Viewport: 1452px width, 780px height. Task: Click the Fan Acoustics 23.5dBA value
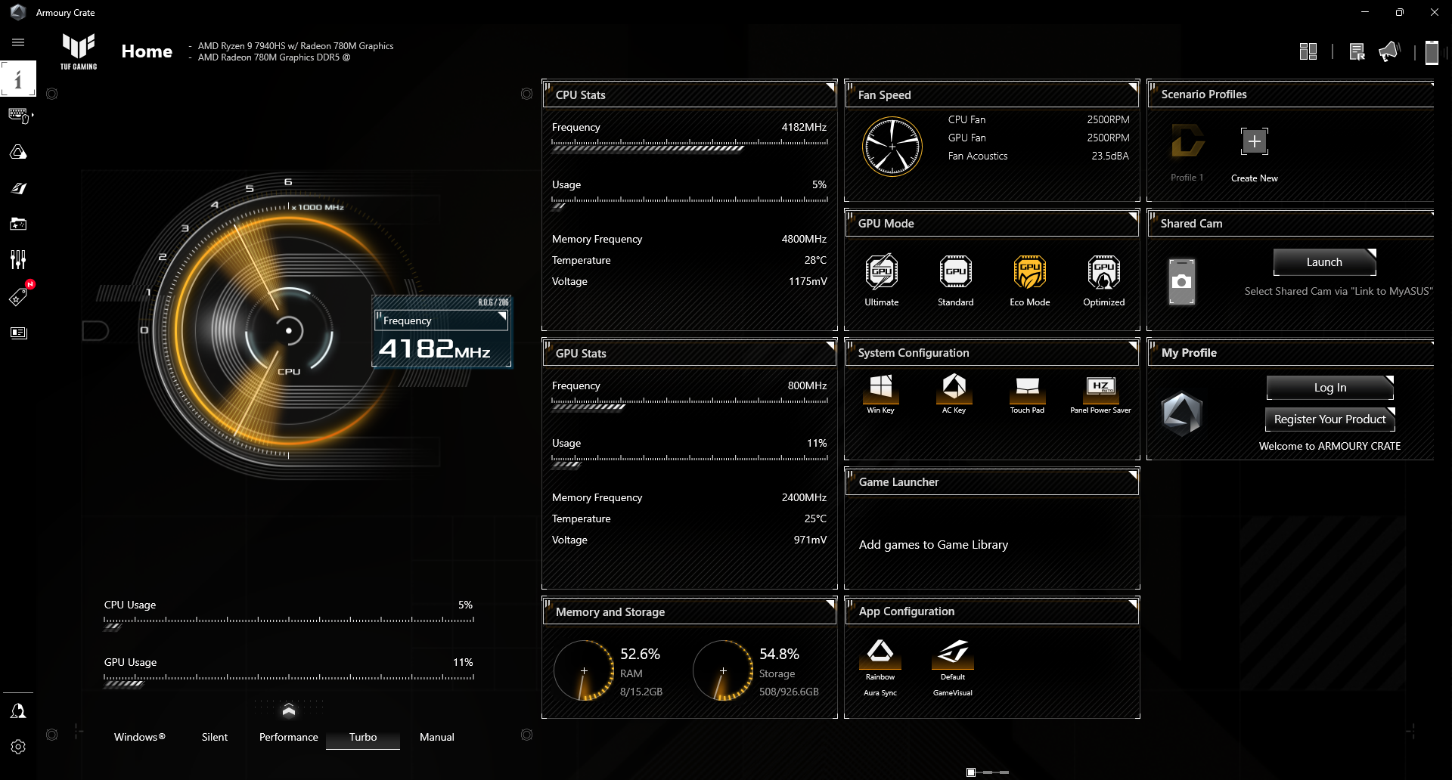1110,156
